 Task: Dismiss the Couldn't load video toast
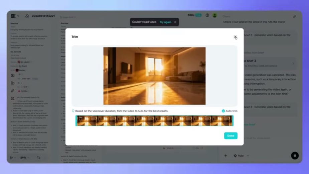pos(175,22)
